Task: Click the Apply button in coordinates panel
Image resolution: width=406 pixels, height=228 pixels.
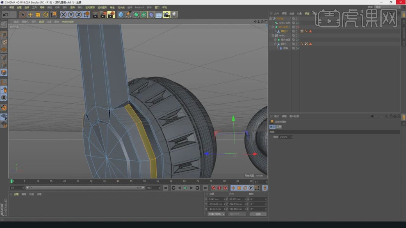Action: click(x=258, y=214)
